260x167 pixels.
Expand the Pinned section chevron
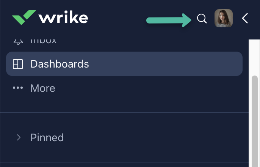[19, 137]
